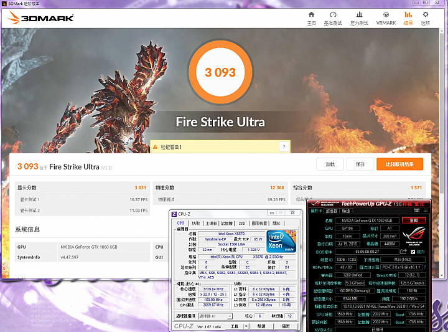Switch to the memory tab in CPU-Z
Image resolution: width=448 pixels, height=332 pixels.
click(x=227, y=223)
